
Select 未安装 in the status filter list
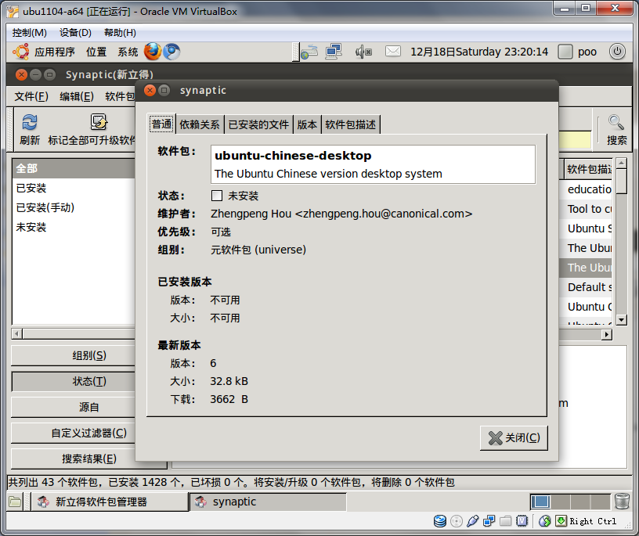pos(74,227)
